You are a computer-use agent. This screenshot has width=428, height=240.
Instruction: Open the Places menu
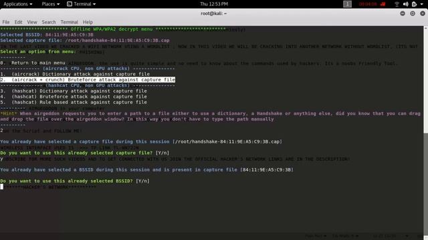pos(51,4)
